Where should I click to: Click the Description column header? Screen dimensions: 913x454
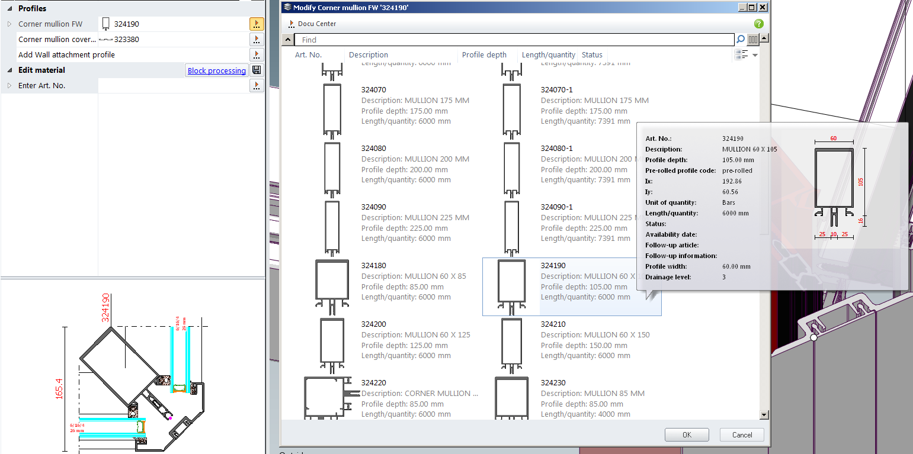[x=369, y=55]
